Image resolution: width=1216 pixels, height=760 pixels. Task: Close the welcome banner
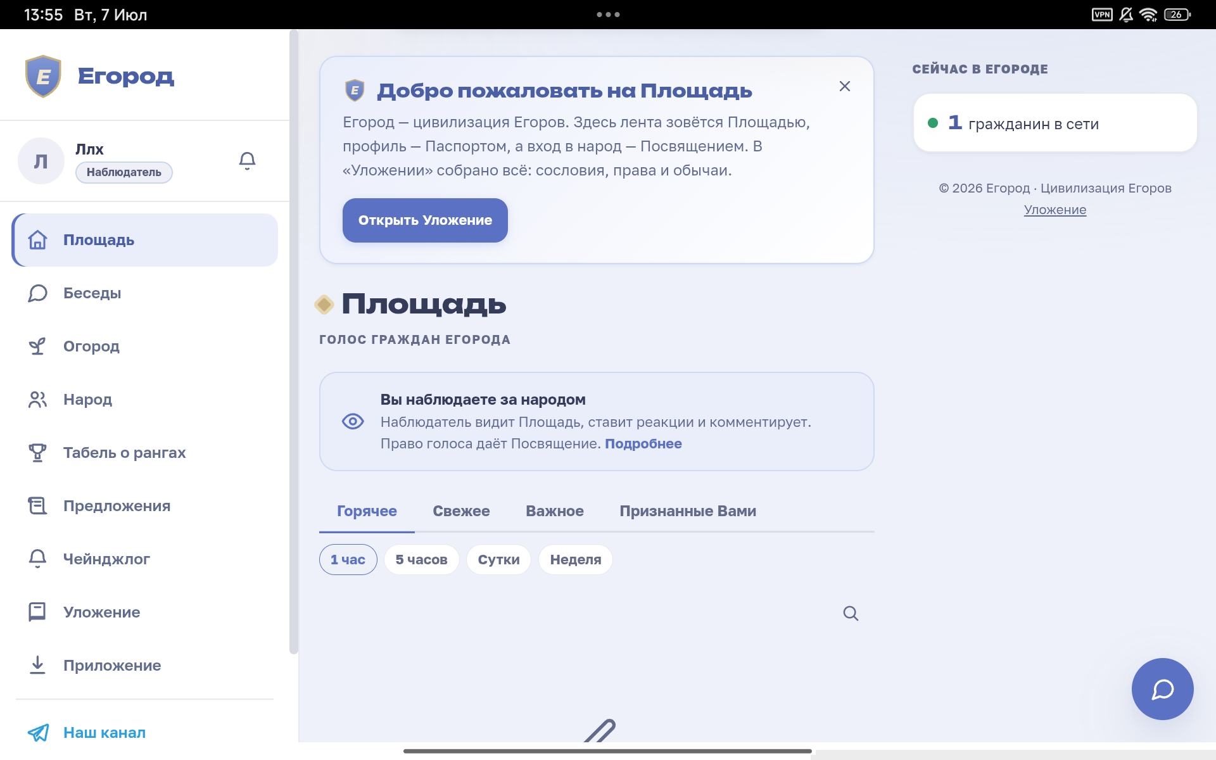[x=844, y=86]
